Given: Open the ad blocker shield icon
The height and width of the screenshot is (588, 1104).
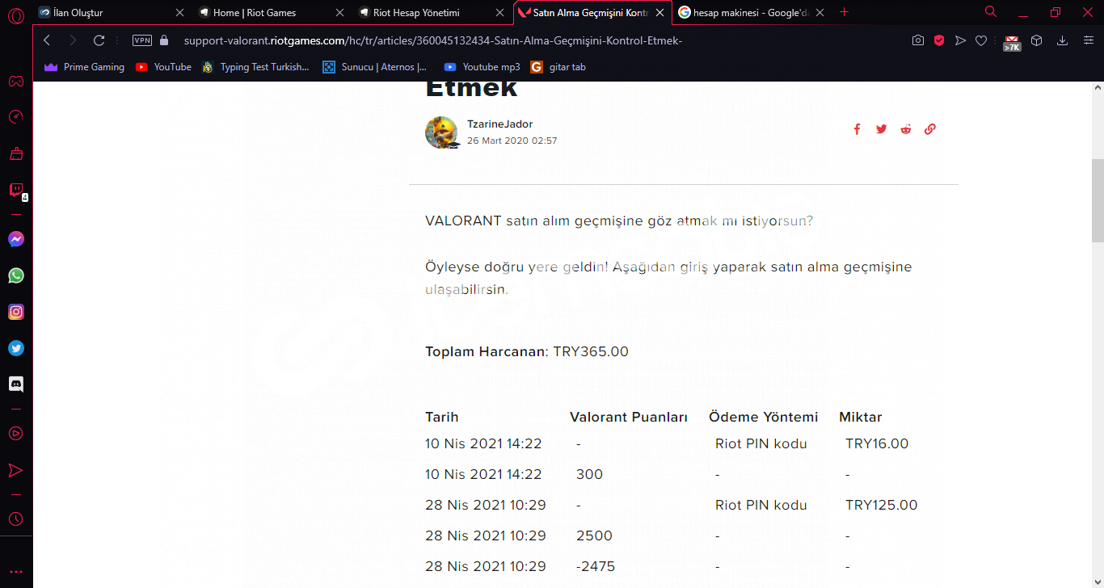Looking at the screenshot, I should [x=938, y=40].
